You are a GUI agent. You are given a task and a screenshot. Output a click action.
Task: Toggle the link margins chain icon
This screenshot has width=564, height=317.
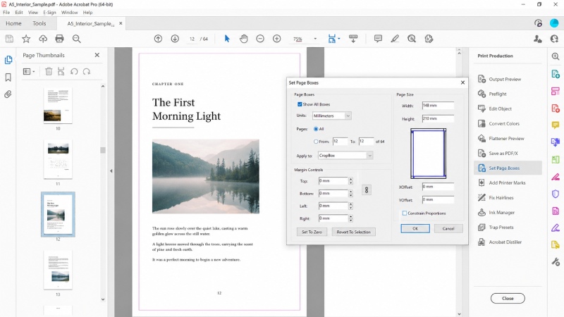point(367,190)
